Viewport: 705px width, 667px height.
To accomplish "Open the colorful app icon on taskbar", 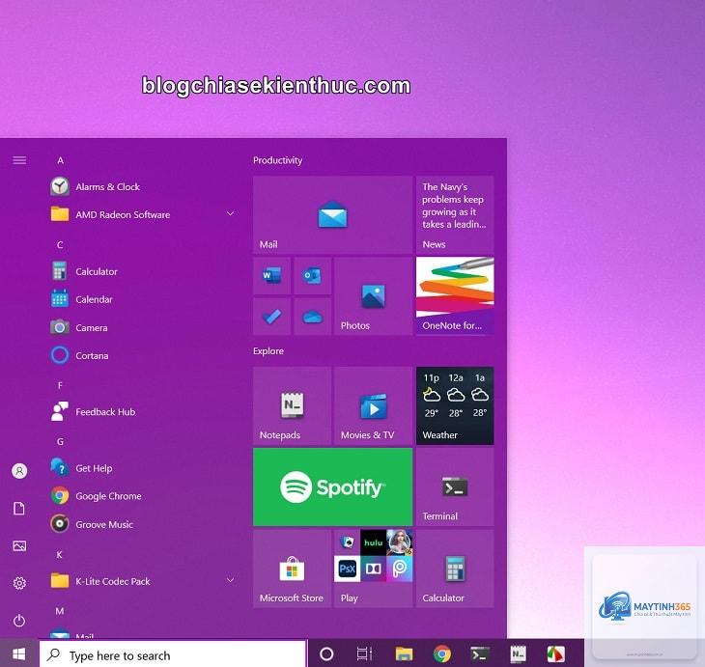I will (555, 653).
